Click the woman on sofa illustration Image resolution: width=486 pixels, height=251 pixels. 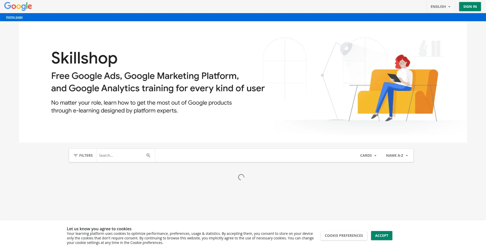397,88
